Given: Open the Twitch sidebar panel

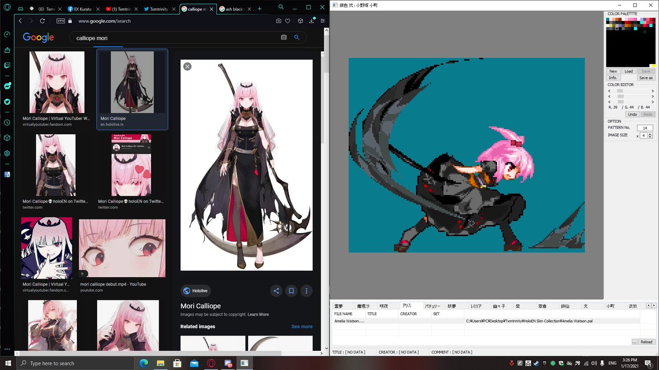Looking at the screenshot, I should point(7,65).
